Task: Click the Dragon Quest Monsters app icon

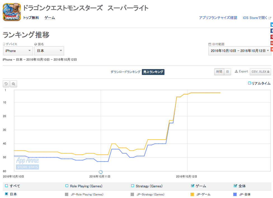Action: point(12,12)
